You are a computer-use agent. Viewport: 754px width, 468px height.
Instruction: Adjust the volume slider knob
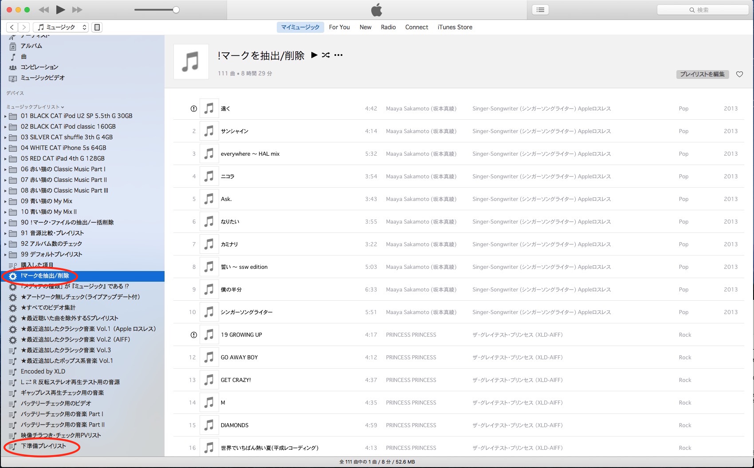(176, 10)
